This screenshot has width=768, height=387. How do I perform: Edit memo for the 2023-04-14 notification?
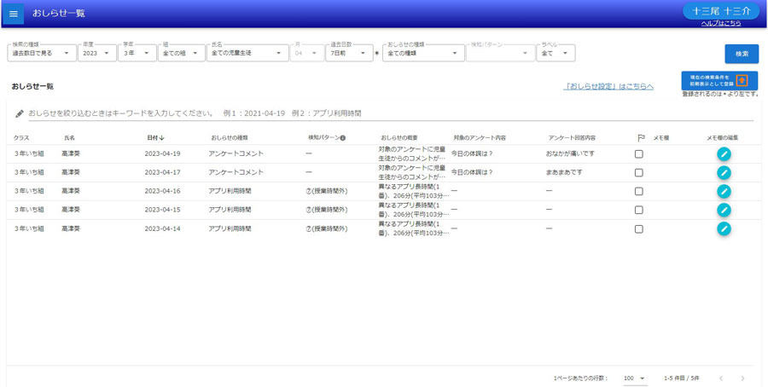(x=724, y=228)
